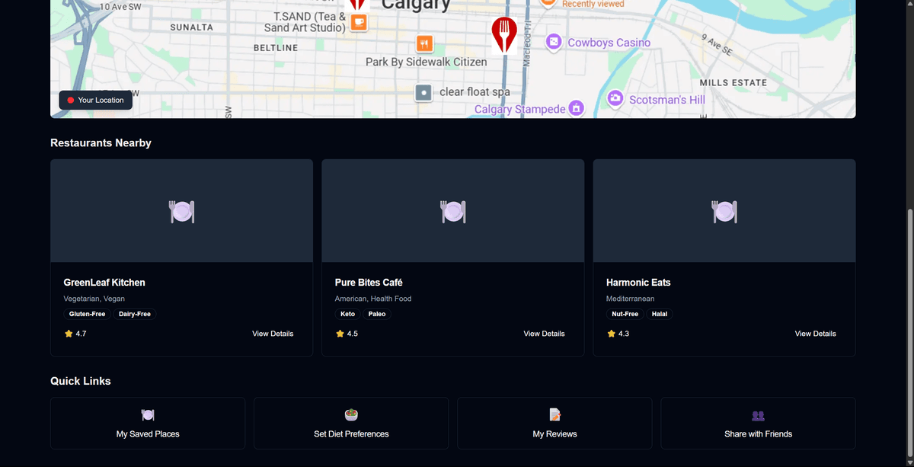Open View Details for GreenLeaf Kitchen
The image size is (914, 467).
click(x=273, y=333)
